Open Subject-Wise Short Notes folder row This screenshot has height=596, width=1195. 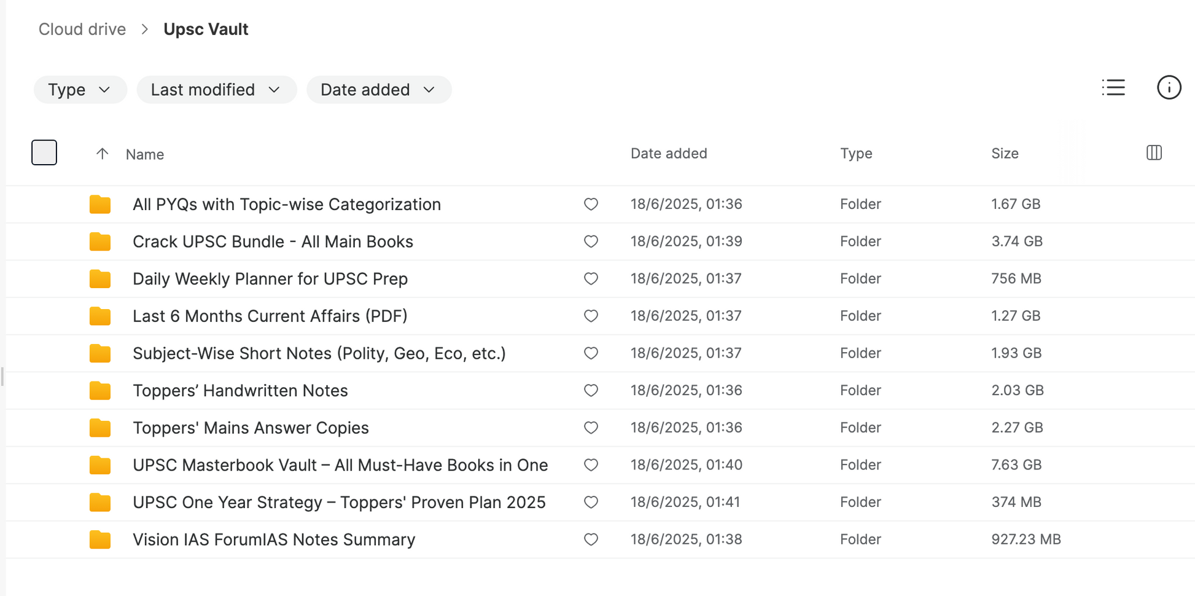[319, 353]
